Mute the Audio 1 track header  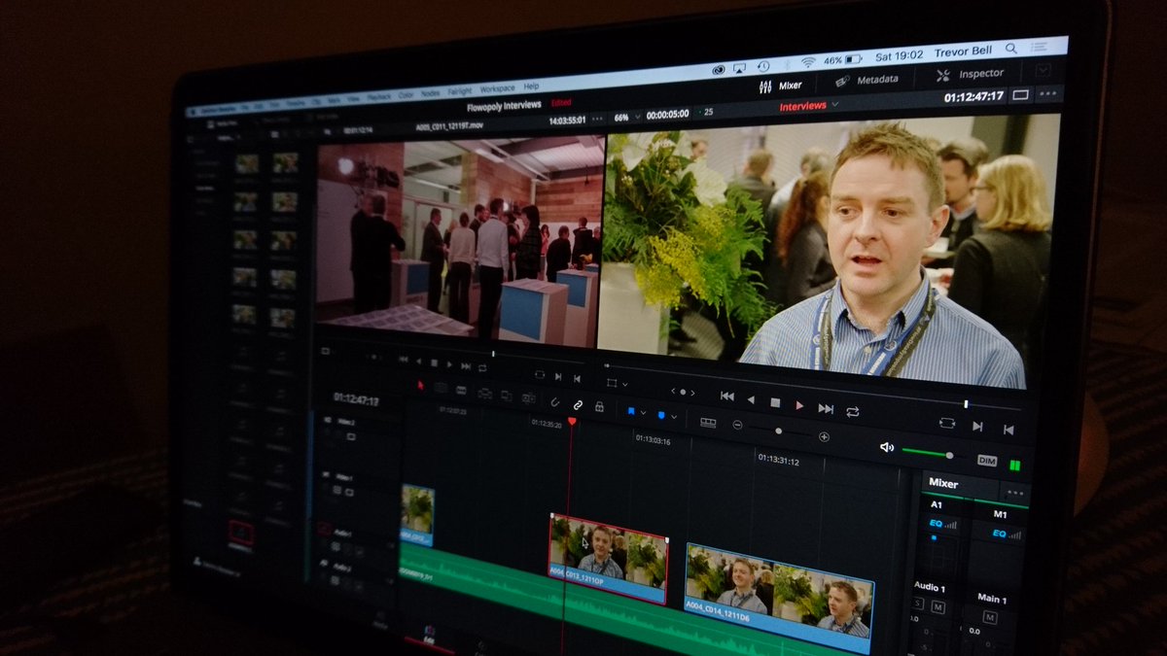[938, 606]
